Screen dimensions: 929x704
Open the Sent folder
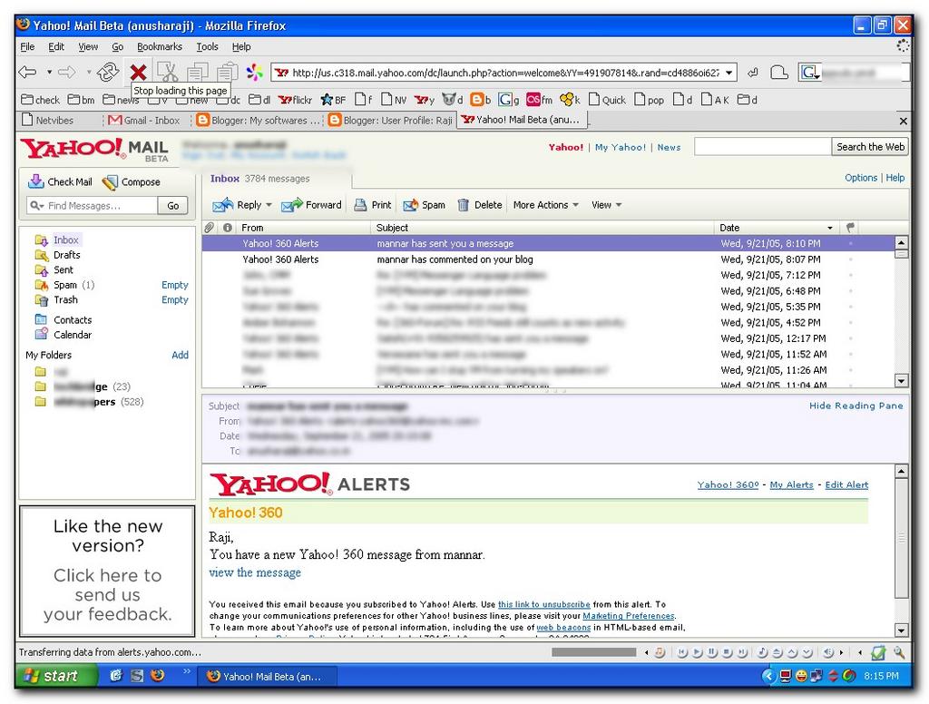[x=63, y=269]
